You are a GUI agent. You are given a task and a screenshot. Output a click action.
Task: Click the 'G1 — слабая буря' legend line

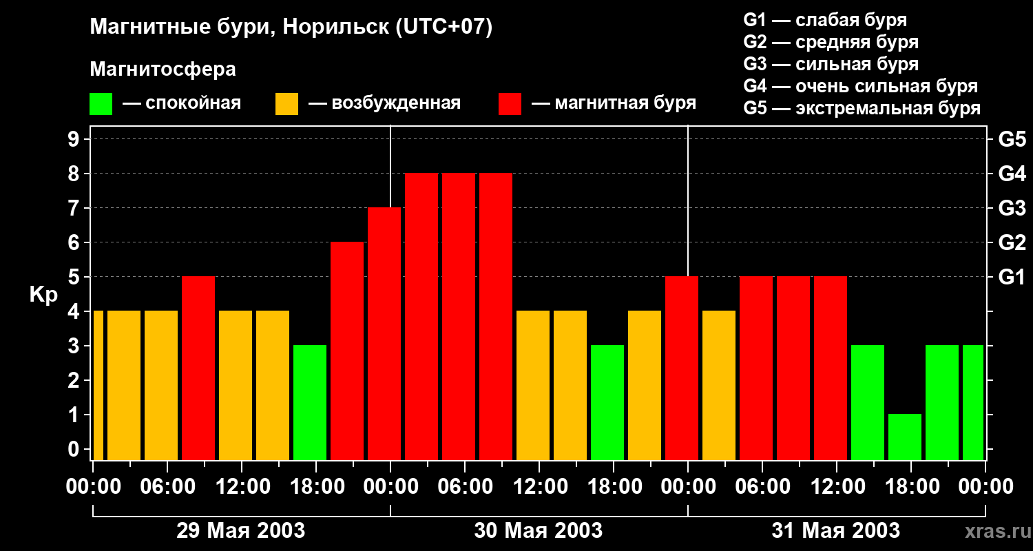tap(825, 20)
